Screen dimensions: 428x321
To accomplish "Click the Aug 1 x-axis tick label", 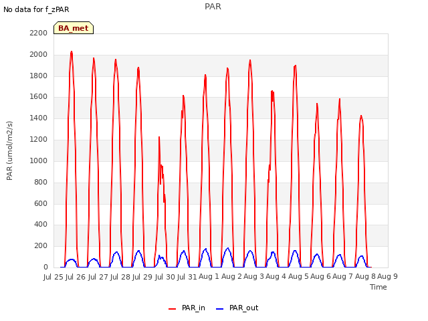I will tap(209, 276).
